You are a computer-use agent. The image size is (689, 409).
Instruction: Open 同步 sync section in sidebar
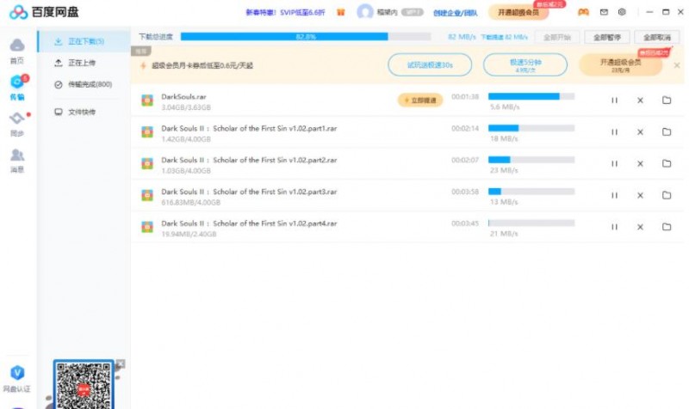coord(17,124)
